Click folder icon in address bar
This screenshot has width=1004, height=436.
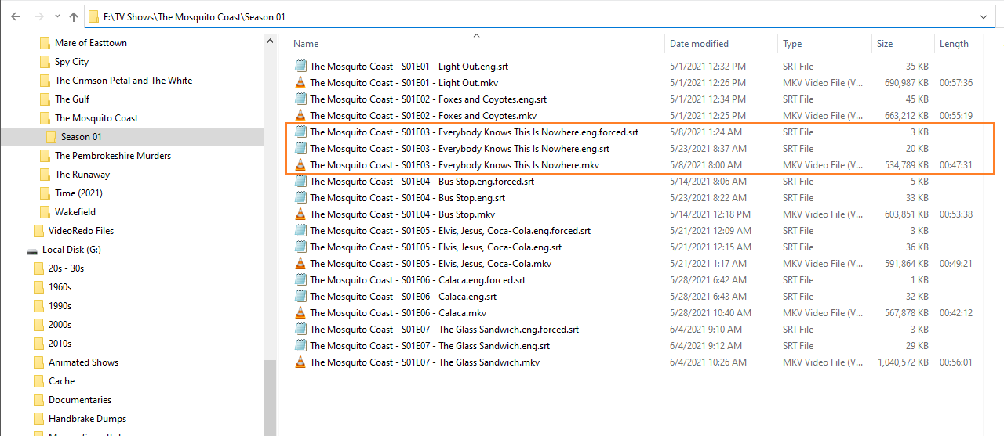pyautogui.click(x=94, y=16)
